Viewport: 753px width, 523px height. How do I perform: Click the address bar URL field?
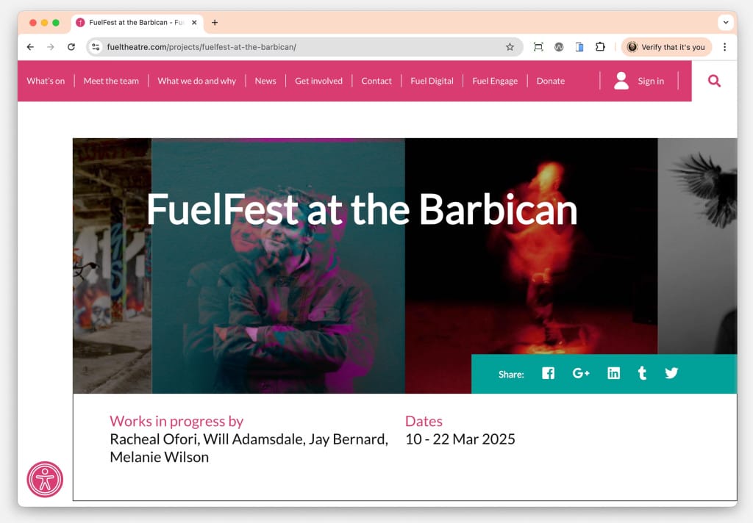(x=294, y=47)
